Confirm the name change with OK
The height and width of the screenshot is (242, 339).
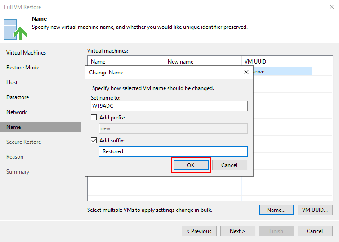191,165
